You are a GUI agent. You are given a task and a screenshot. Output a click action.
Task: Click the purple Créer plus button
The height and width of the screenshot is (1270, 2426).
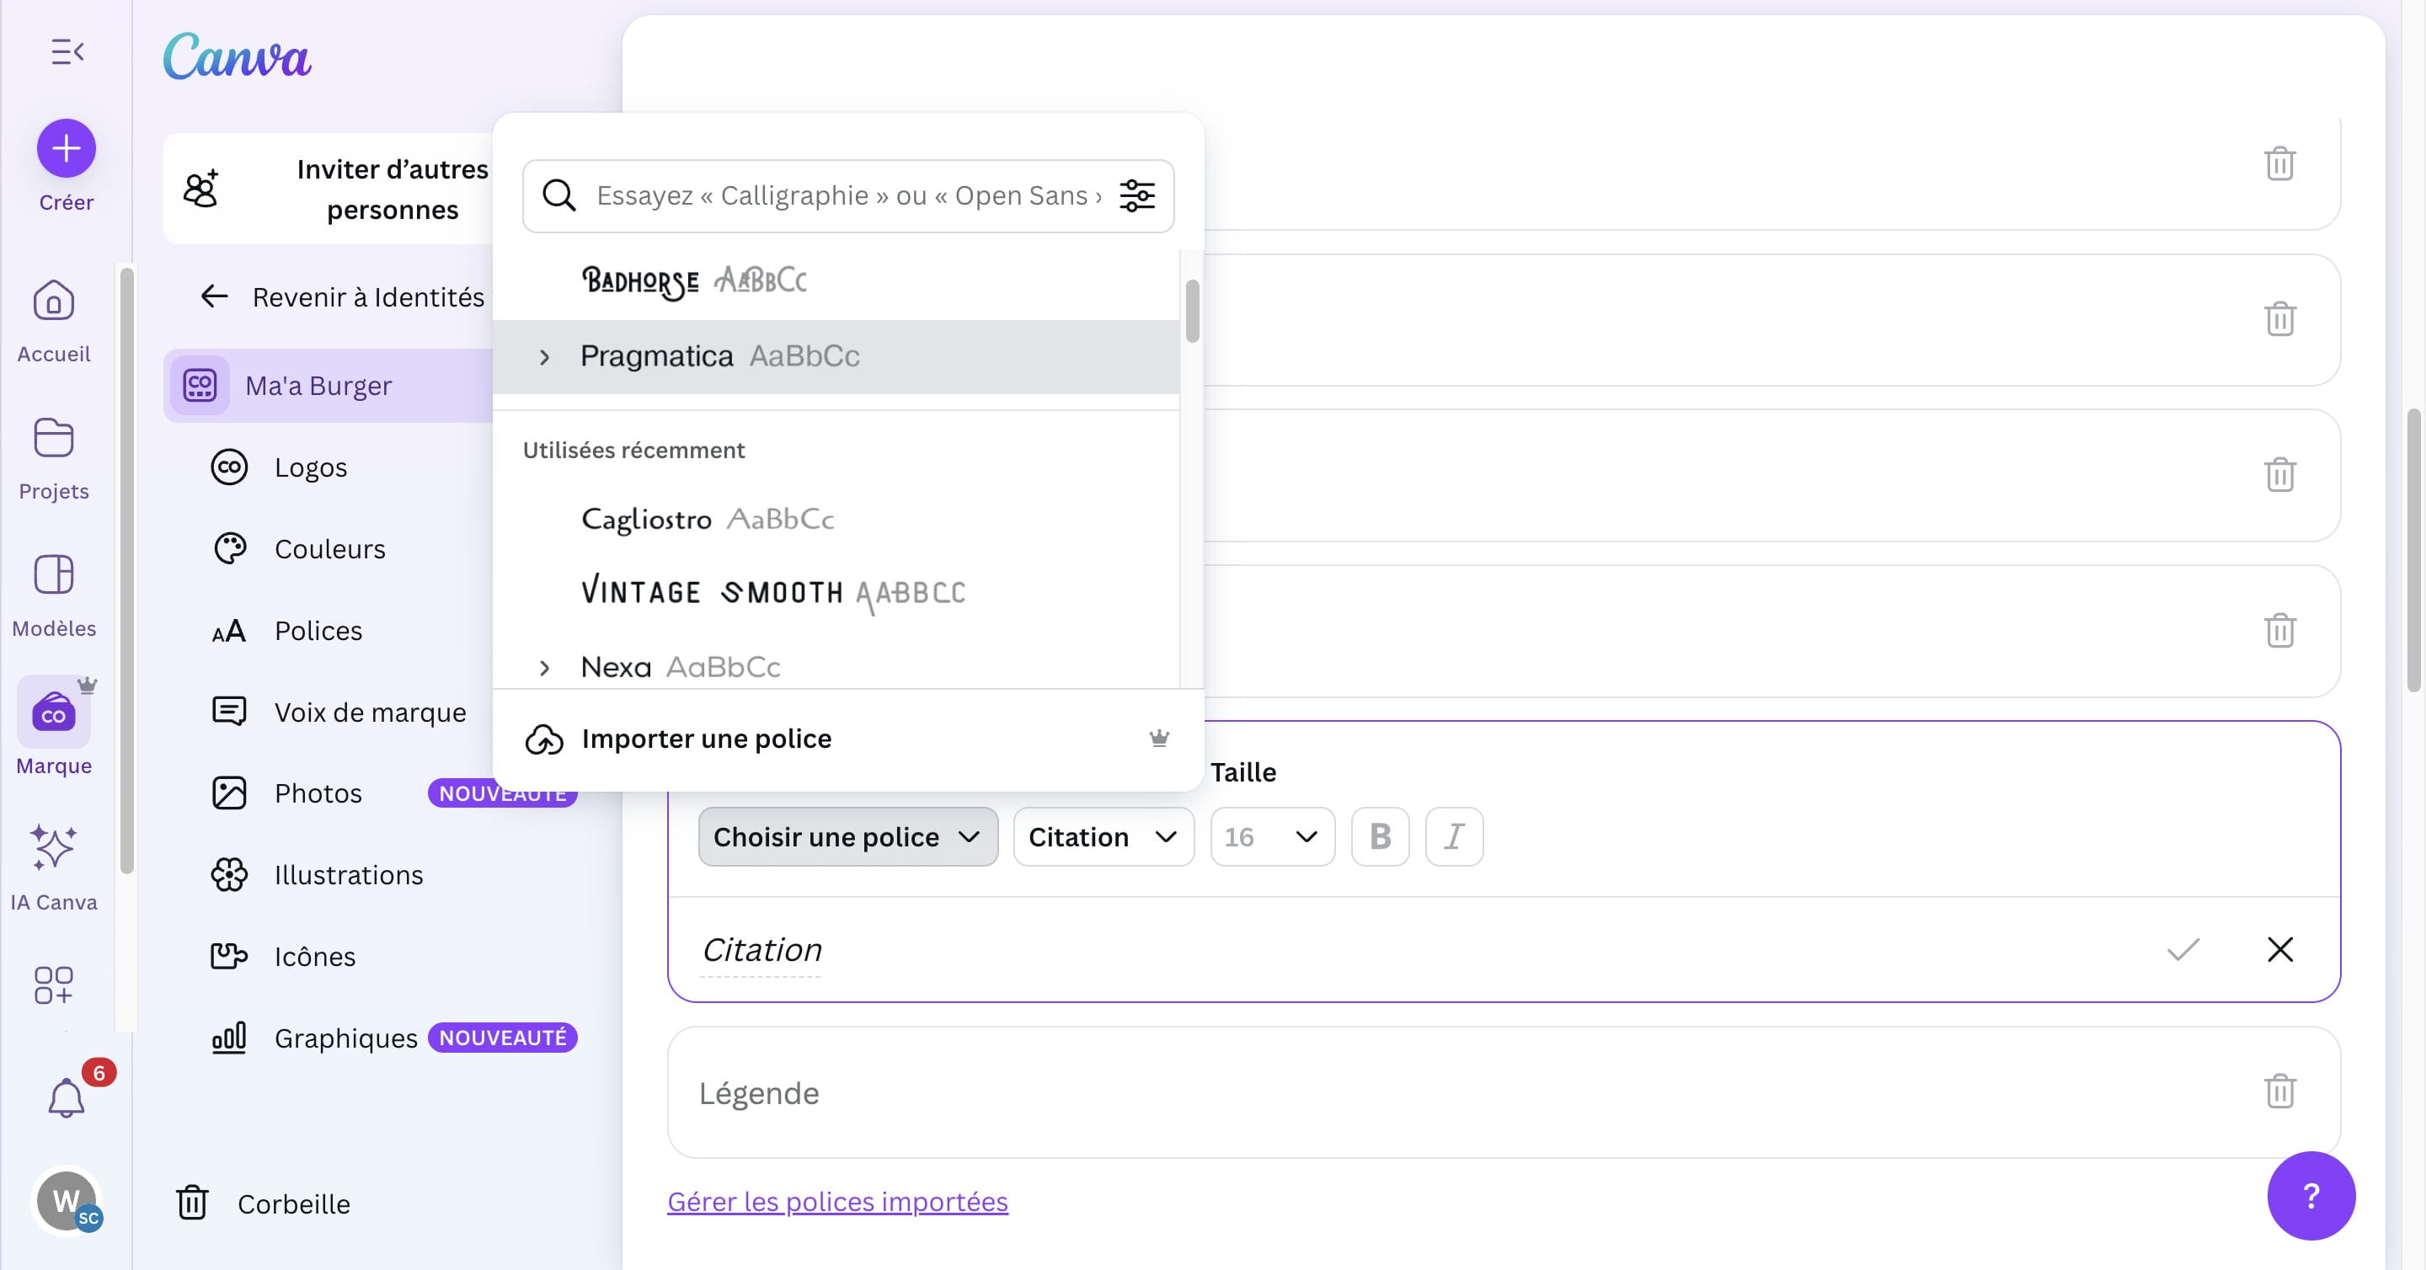[x=66, y=149]
